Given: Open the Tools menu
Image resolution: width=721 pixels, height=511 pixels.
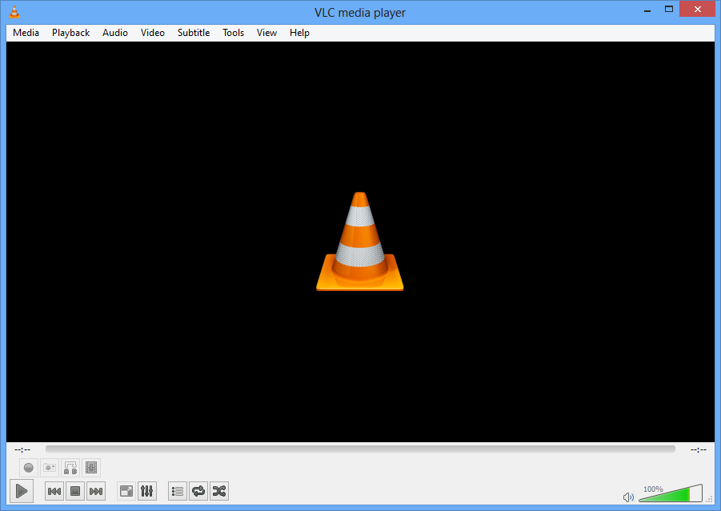Looking at the screenshot, I should click(233, 33).
